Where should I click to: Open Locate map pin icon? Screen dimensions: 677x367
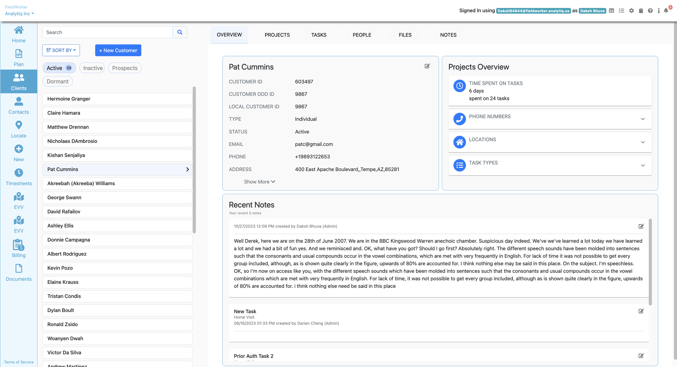tap(19, 125)
